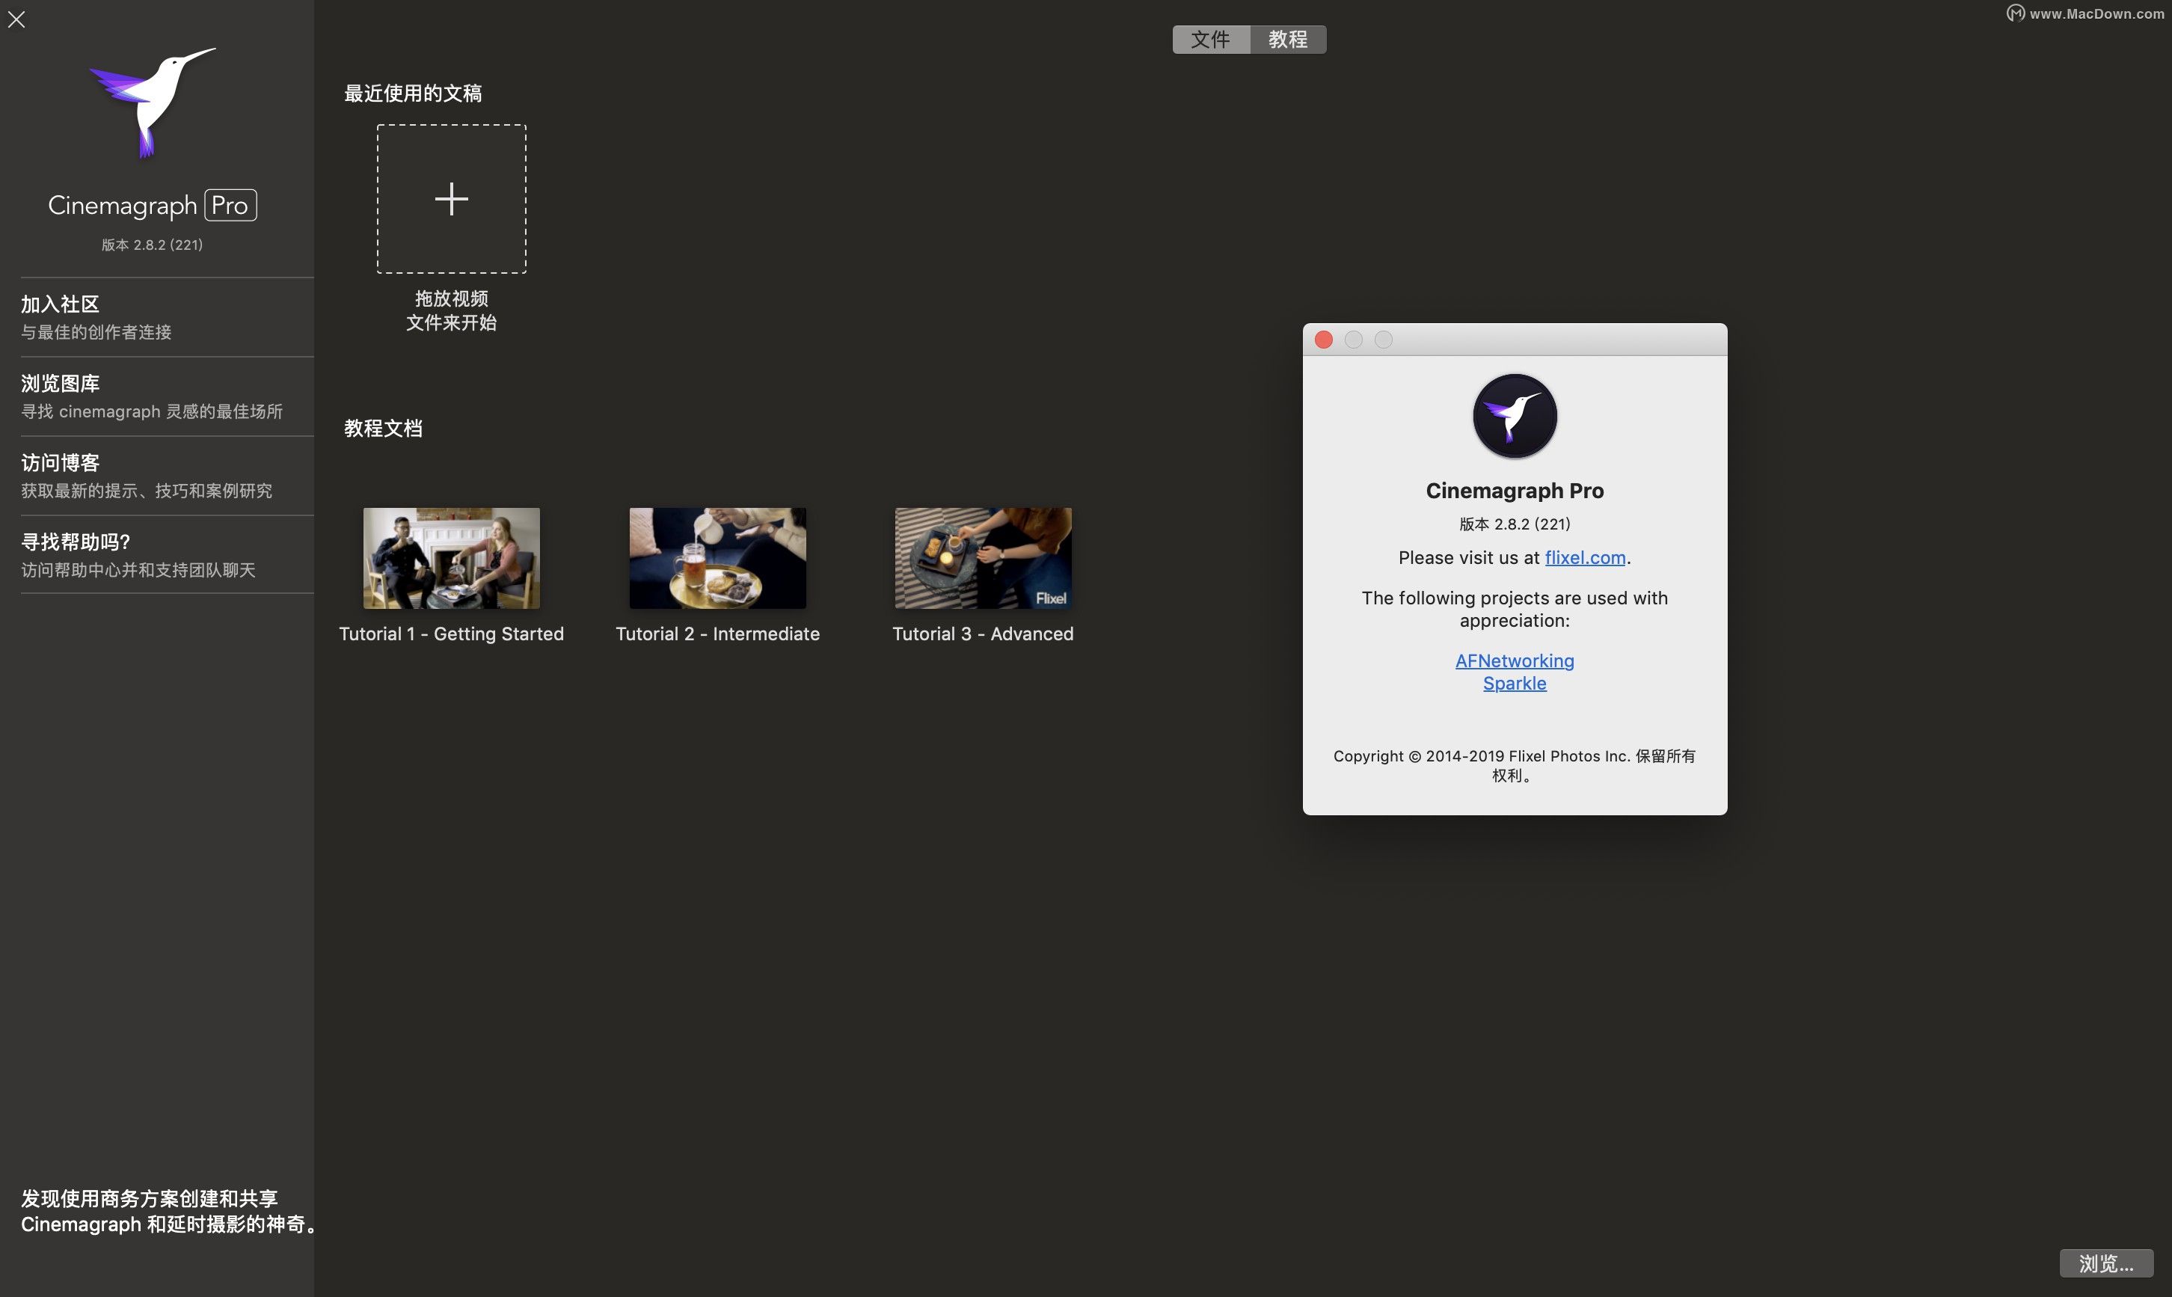
Task: Click the business promo text 发现使用商务方案
Action: coord(168,1211)
